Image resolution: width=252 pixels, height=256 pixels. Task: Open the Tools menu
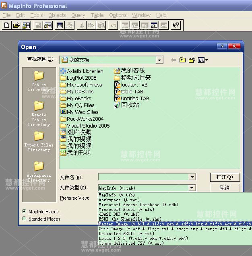pos(37,15)
